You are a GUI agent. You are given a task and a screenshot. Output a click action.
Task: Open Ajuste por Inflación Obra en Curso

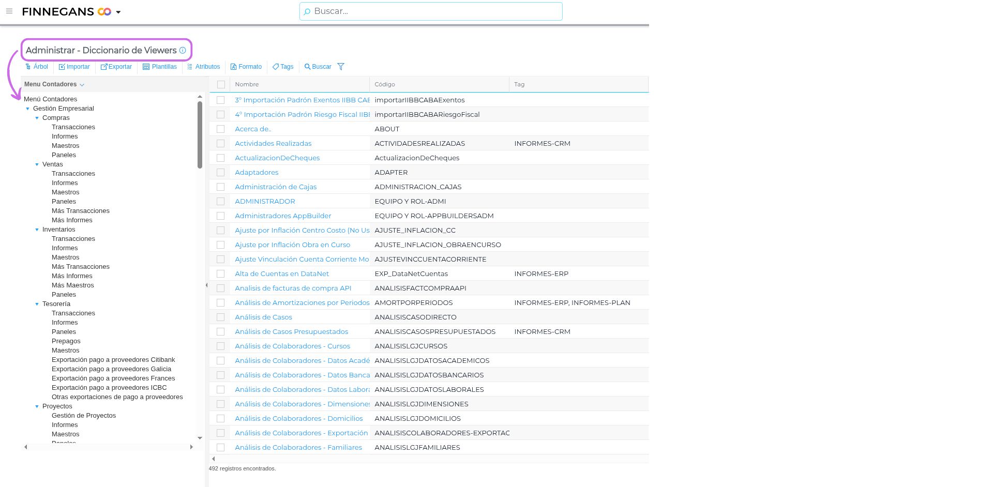292,245
